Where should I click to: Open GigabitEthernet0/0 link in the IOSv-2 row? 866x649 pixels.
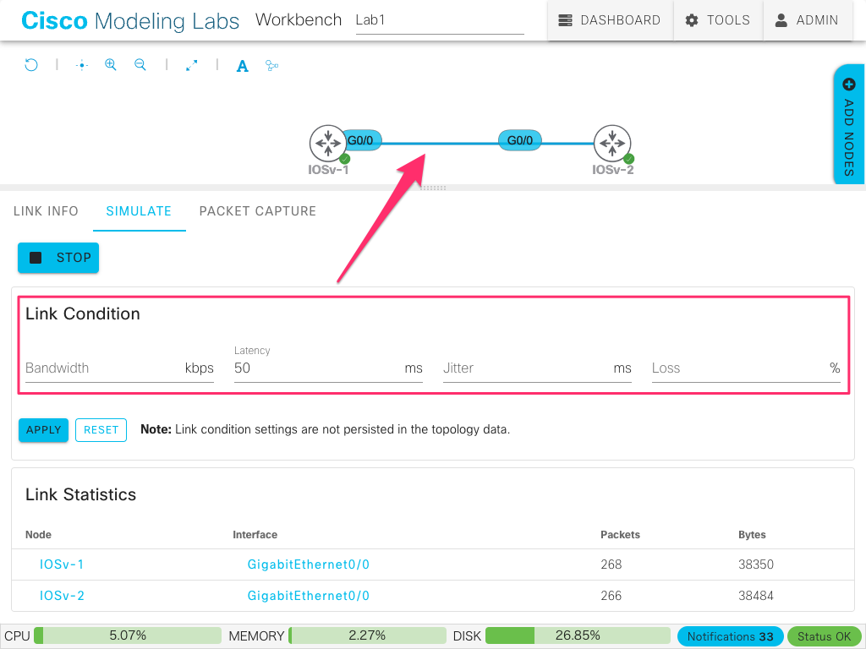pyautogui.click(x=308, y=596)
